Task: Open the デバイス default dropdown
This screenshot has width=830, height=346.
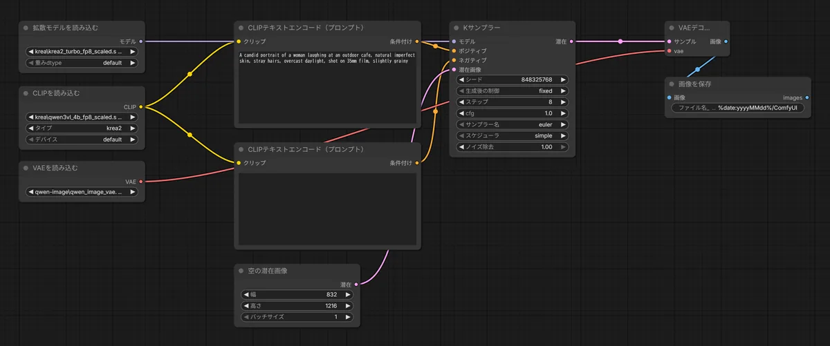Action: tap(82, 140)
